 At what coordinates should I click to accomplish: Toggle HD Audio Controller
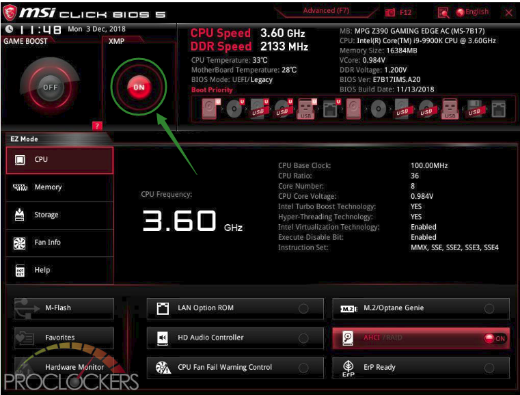point(235,338)
